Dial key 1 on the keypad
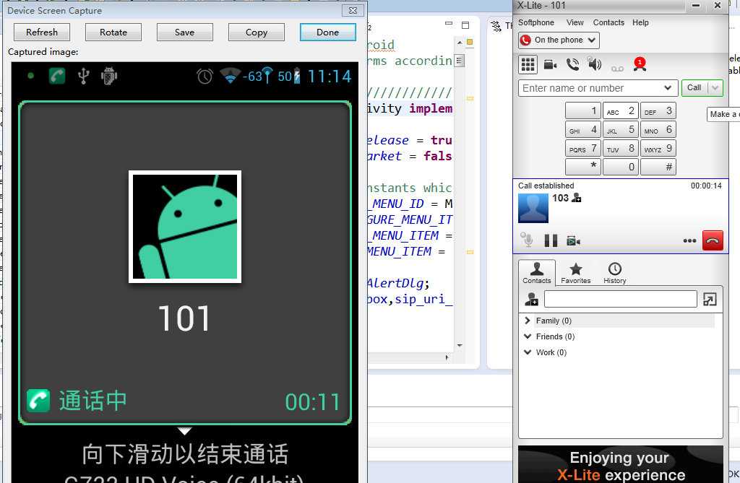 click(583, 111)
